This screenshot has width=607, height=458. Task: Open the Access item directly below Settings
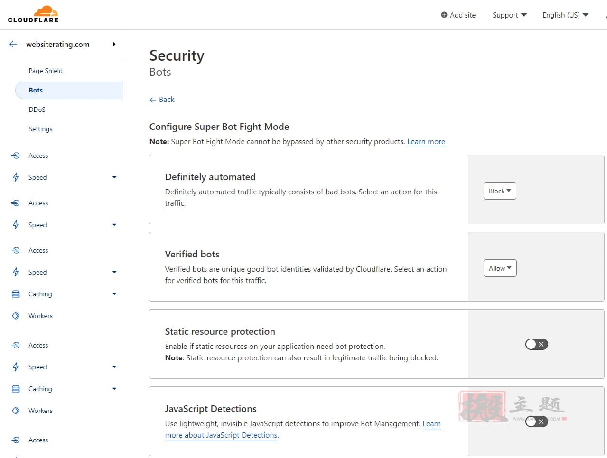pyautogui.click(x=38, y=156)
